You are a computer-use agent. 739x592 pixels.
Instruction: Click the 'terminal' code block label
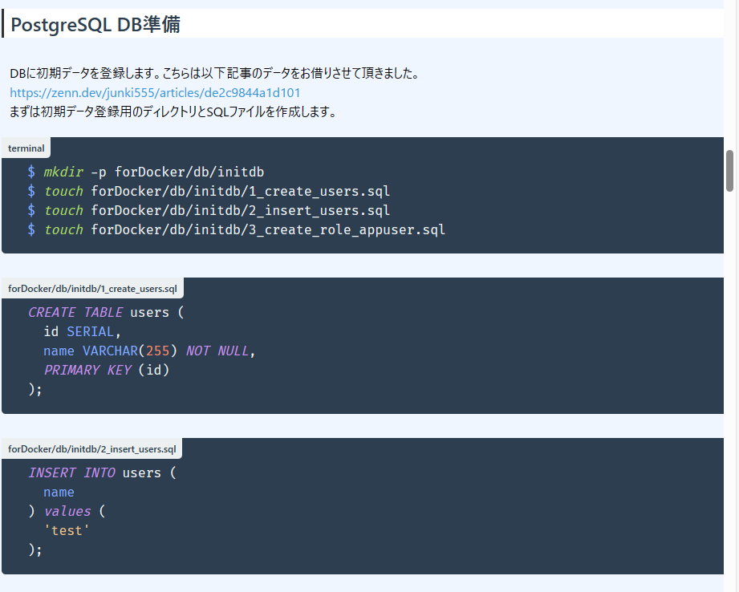click(x=26, y=148)
